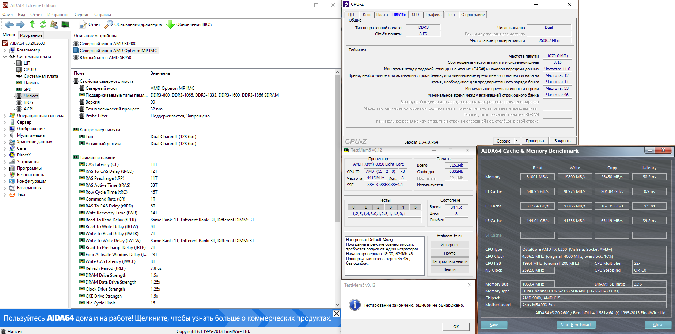
Task: Switch to the Кэш tab in CPU-Z
Action: (x=367, y=15)
